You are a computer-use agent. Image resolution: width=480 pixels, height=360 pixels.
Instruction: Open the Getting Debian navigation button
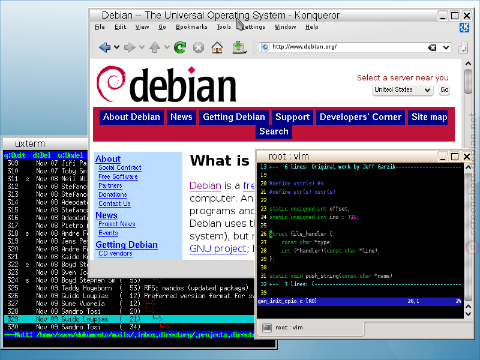(x=234, y=117)
